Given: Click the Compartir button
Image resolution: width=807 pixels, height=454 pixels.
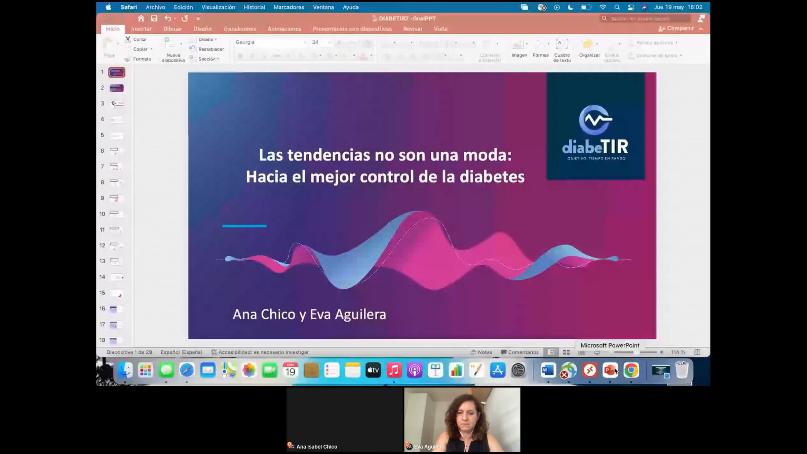Looking at the screenshot, I should coord(677,29).
